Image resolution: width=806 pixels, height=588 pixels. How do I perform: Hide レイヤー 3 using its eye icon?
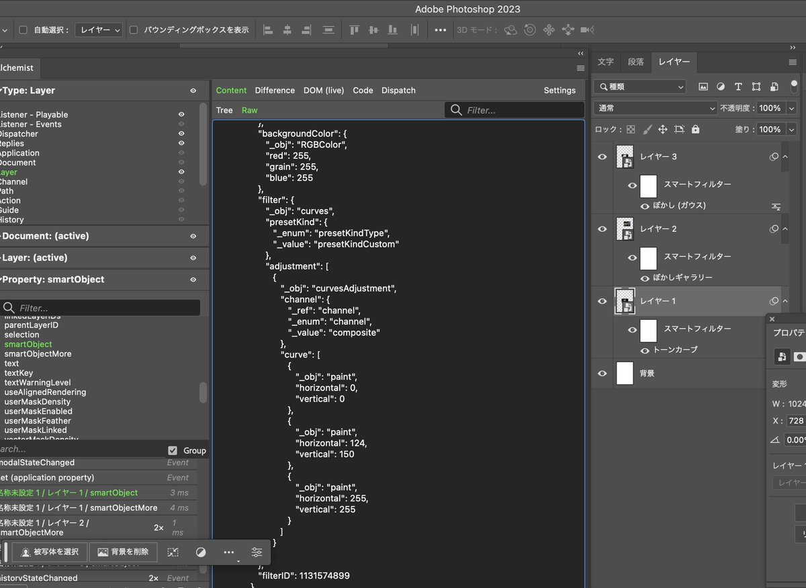(x=602, y=157)
